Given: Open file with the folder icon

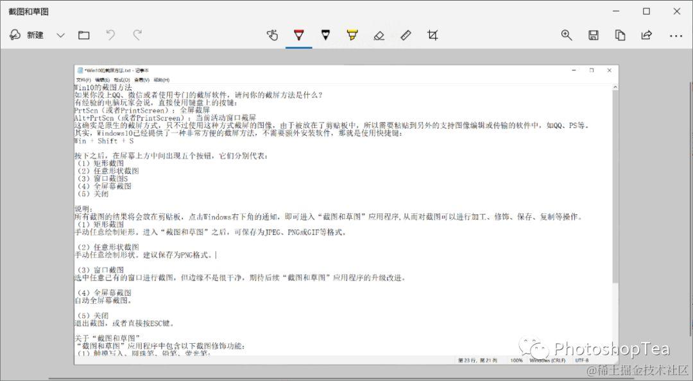Looking at the screenshot, I should pyautogui.click(x=84, y=35).
